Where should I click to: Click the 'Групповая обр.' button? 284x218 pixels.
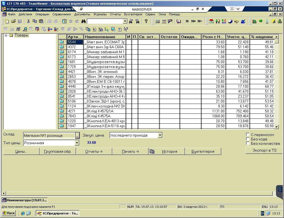(x=58, y=151)
